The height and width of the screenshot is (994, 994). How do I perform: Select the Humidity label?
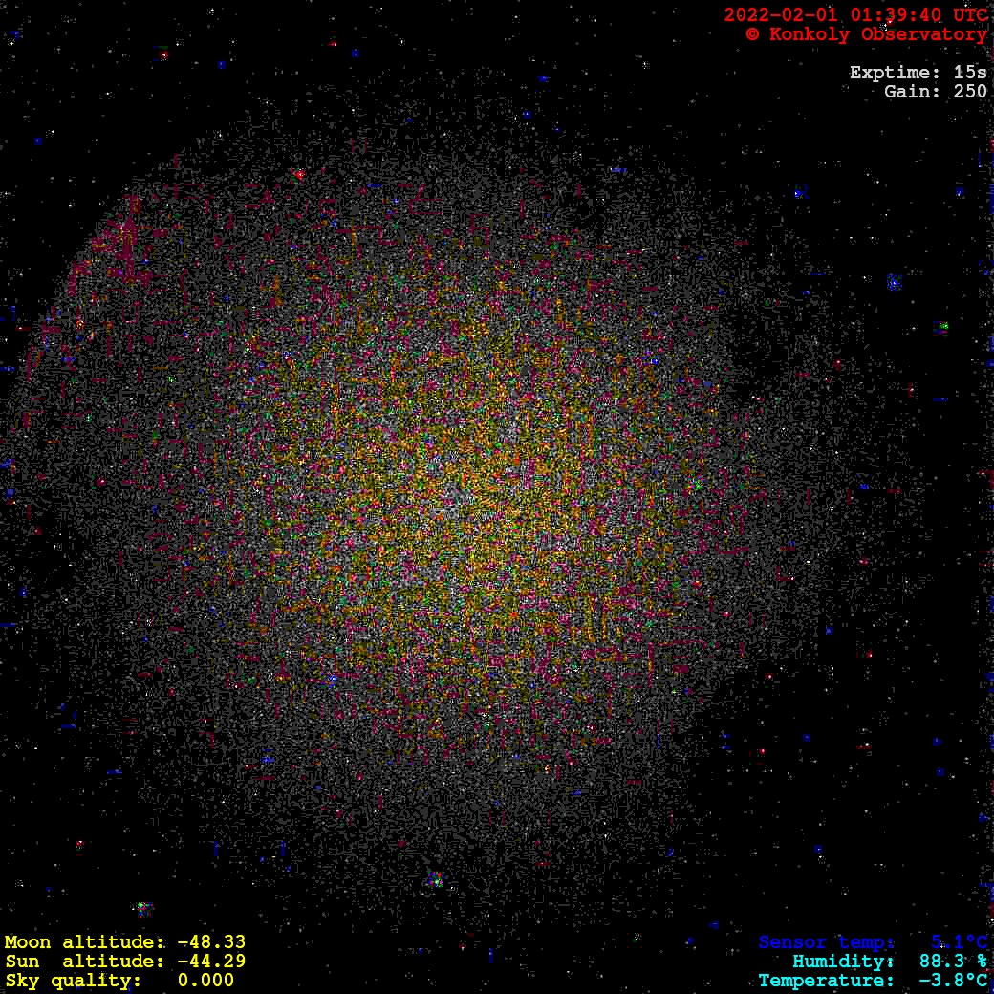(843, 962)
